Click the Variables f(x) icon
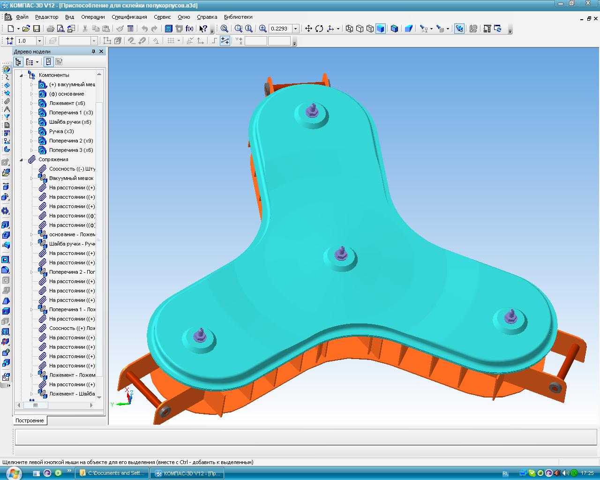The height and width of the screenshot is (480, 600). pyautogui.click(x=189, y=29)
